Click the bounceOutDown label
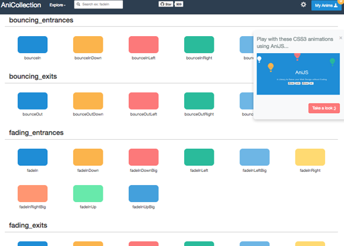344x246 pixels. [88, 114]
